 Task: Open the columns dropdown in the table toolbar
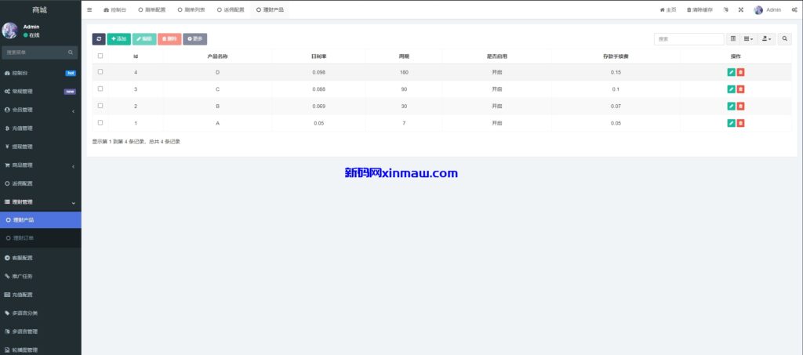tap(749, 38)
